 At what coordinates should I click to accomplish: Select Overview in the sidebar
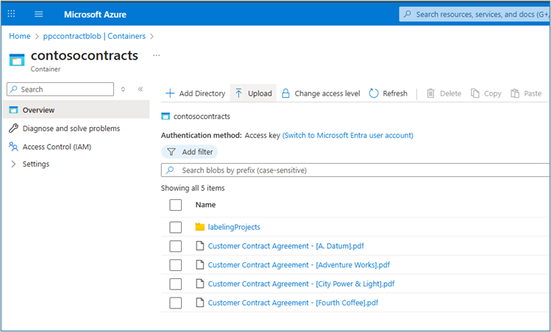coord(76,110)
